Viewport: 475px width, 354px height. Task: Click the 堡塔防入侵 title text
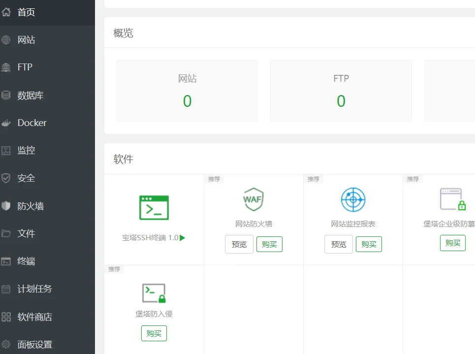point(154,314)
